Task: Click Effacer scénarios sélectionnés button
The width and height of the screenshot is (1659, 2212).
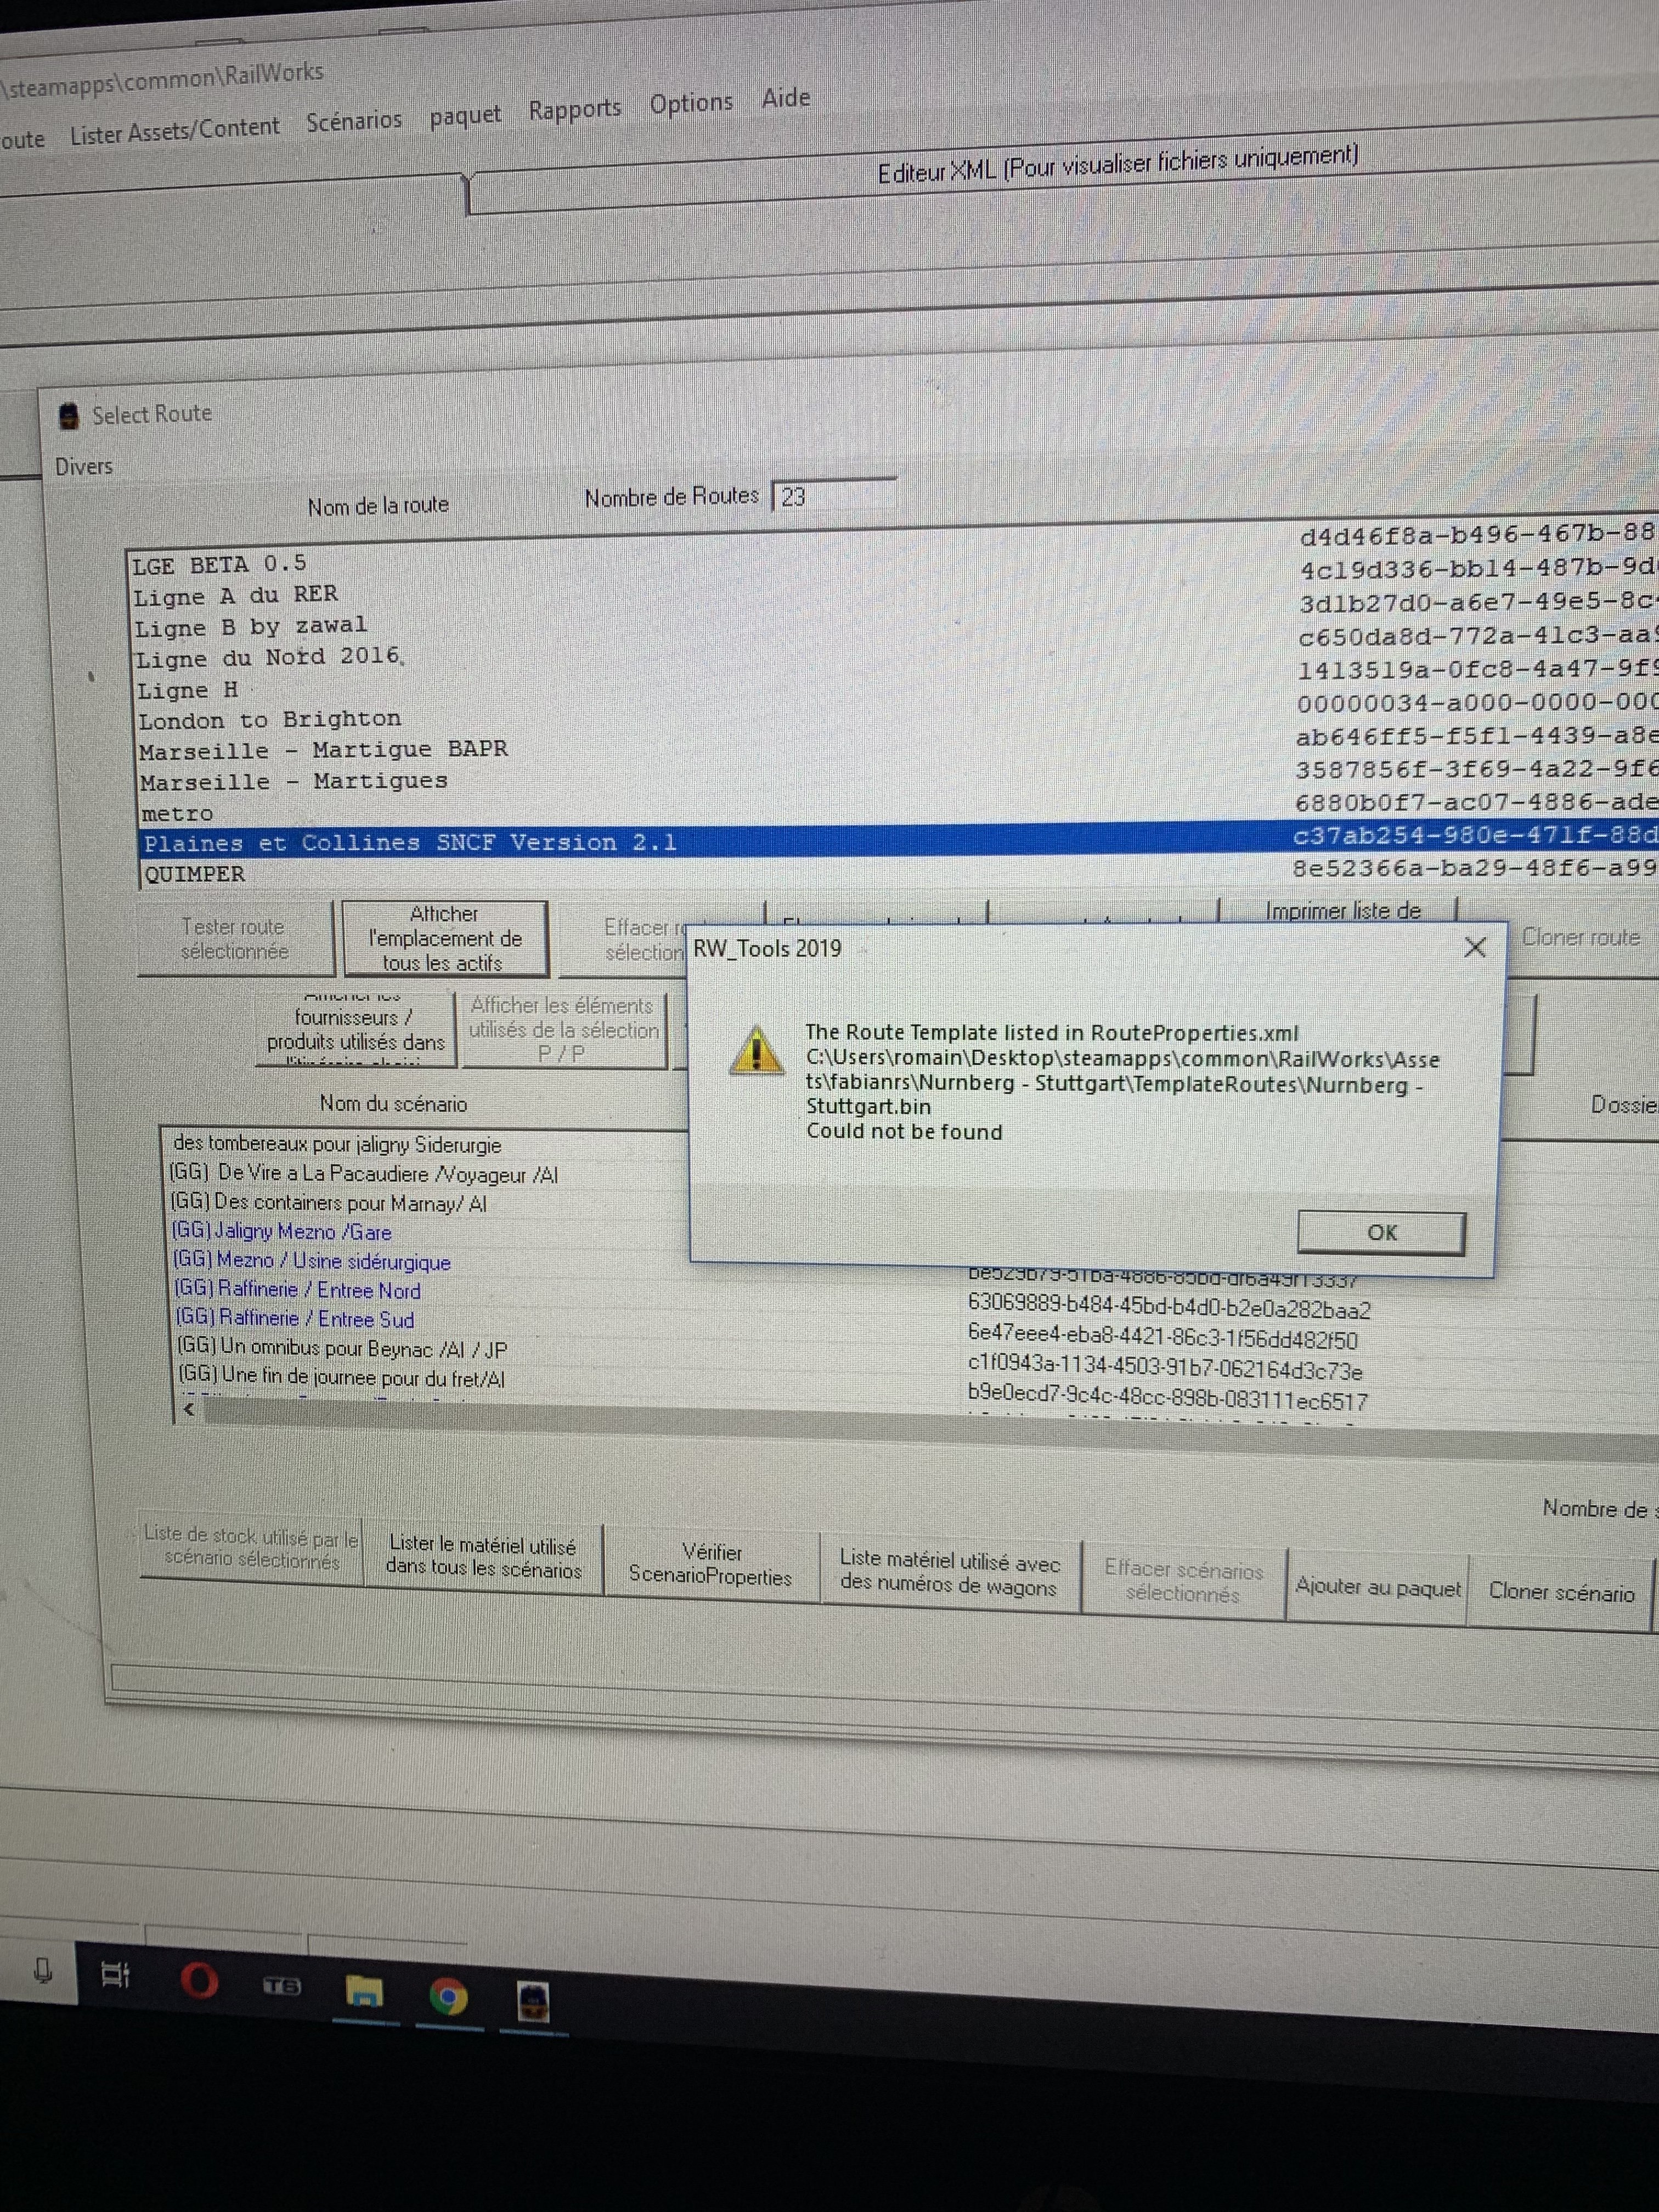Action: [x=1183, y=1581]
